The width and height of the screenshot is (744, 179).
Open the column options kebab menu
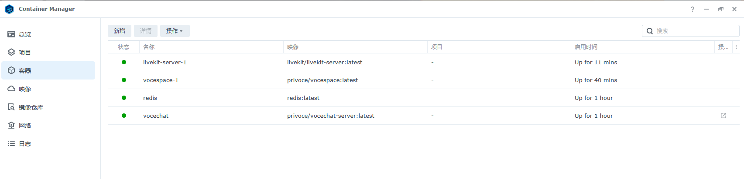point(736,47)
